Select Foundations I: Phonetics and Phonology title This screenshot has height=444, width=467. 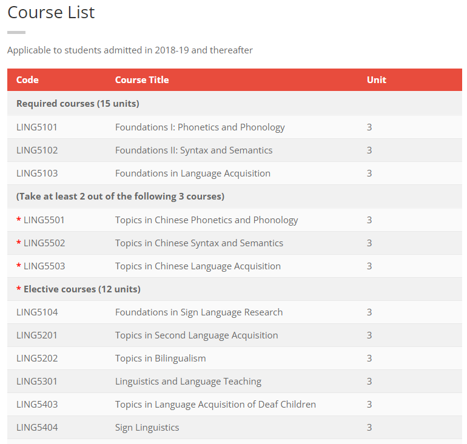[x=200, y=127]
